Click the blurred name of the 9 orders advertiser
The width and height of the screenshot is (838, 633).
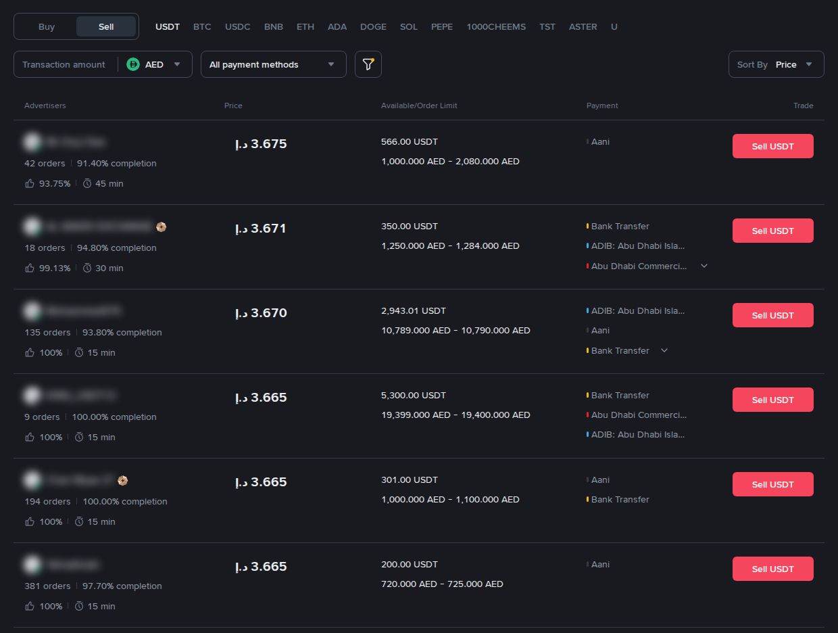tap(80, 396)
